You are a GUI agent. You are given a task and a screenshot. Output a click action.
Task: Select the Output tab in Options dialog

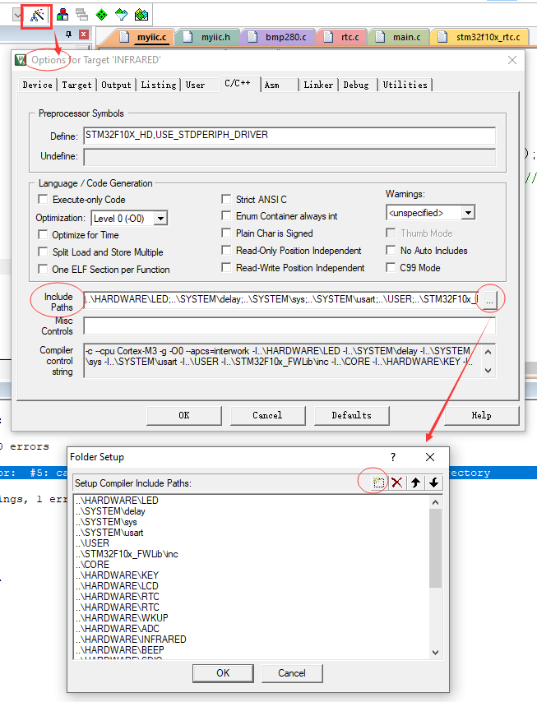pyautogui.click(x=116, y=85)
